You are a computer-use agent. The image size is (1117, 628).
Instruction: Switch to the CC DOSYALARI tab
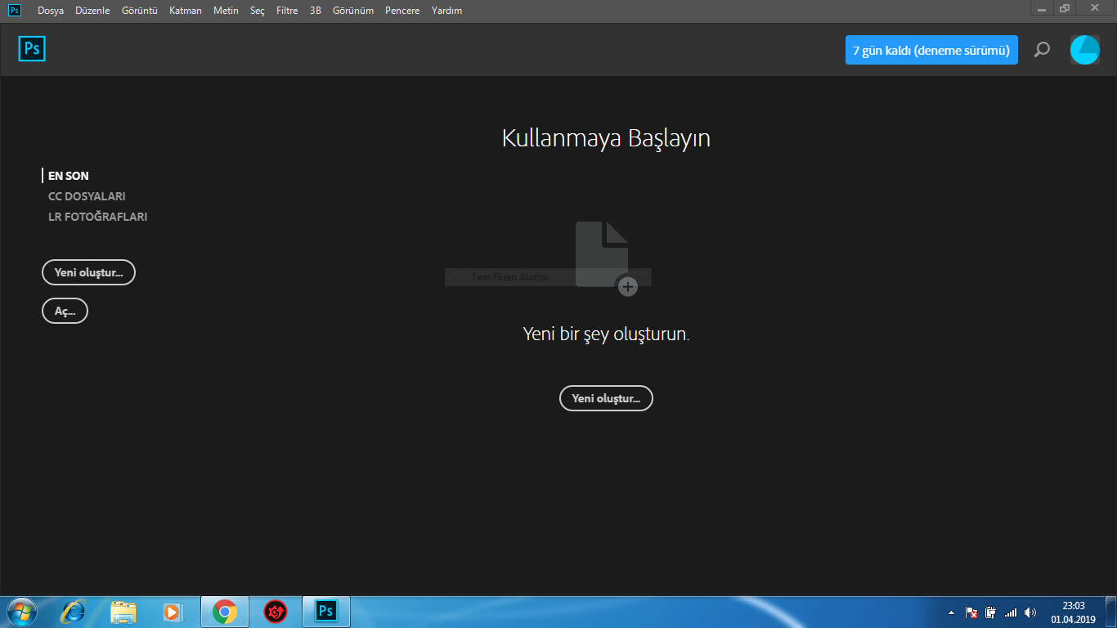point(87,196)
